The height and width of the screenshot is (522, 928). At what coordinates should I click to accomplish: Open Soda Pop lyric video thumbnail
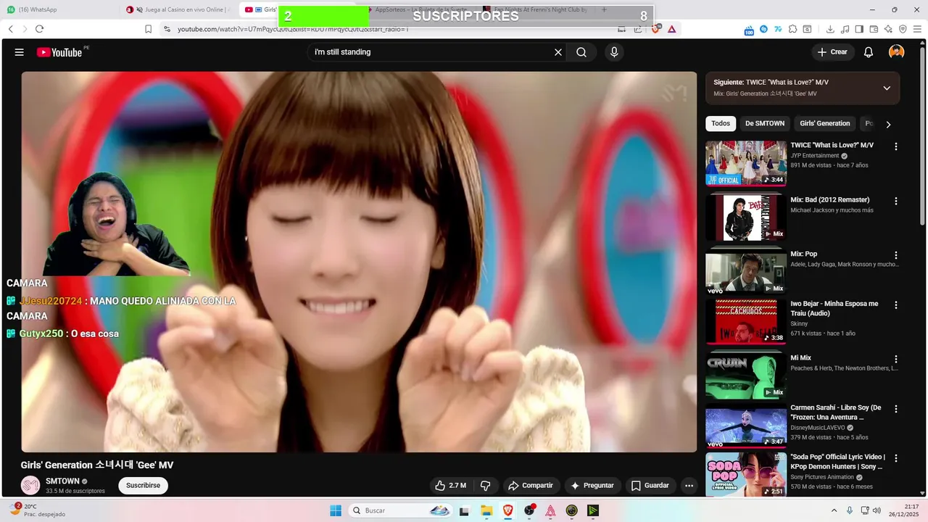(x=746, y=474)
